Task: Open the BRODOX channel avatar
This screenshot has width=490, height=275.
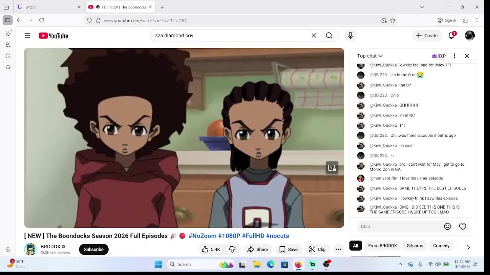Action: pos(30,249)
